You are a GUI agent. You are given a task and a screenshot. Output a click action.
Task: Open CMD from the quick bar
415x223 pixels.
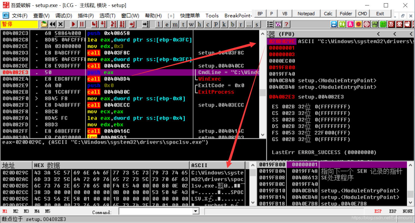coord(362,14)
